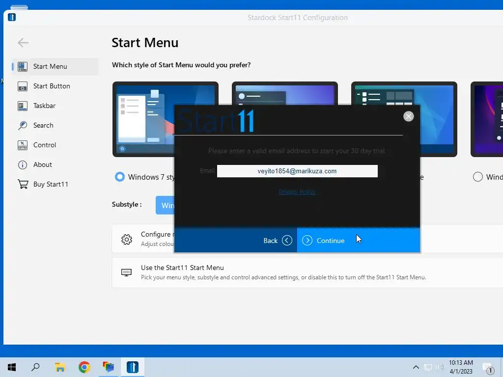Viewport: 503px width, 377px height.
Task: Open File Explorer from the taskbar
Action: 60,367
